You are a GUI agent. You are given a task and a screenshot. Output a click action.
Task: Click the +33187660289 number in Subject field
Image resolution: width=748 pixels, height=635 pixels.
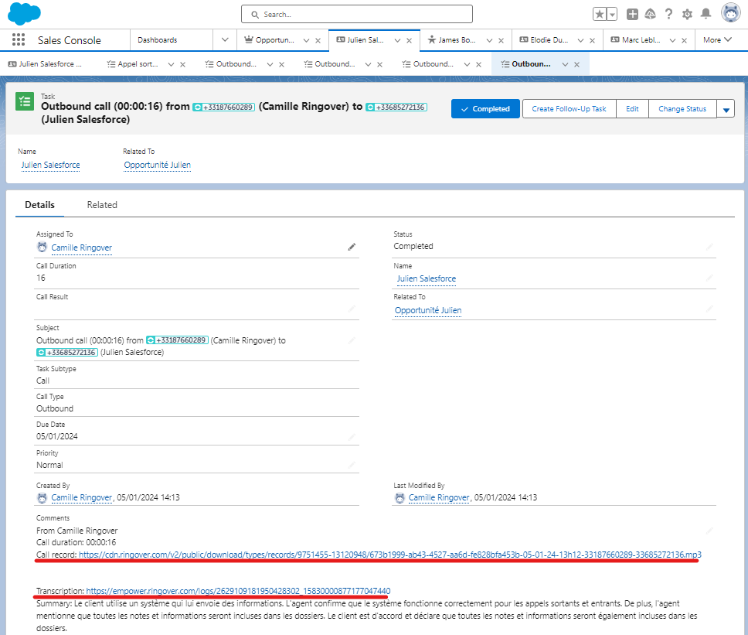click(x=177, y=340)
